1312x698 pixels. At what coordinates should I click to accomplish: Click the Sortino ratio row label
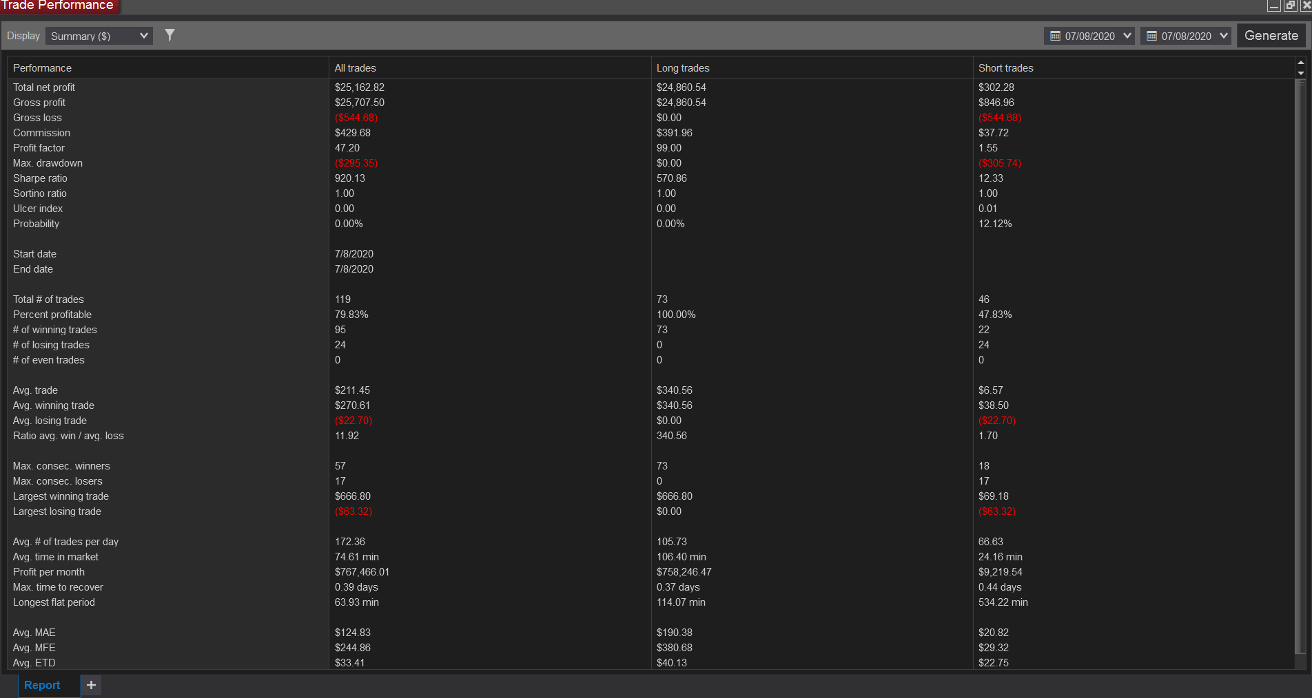40,193
